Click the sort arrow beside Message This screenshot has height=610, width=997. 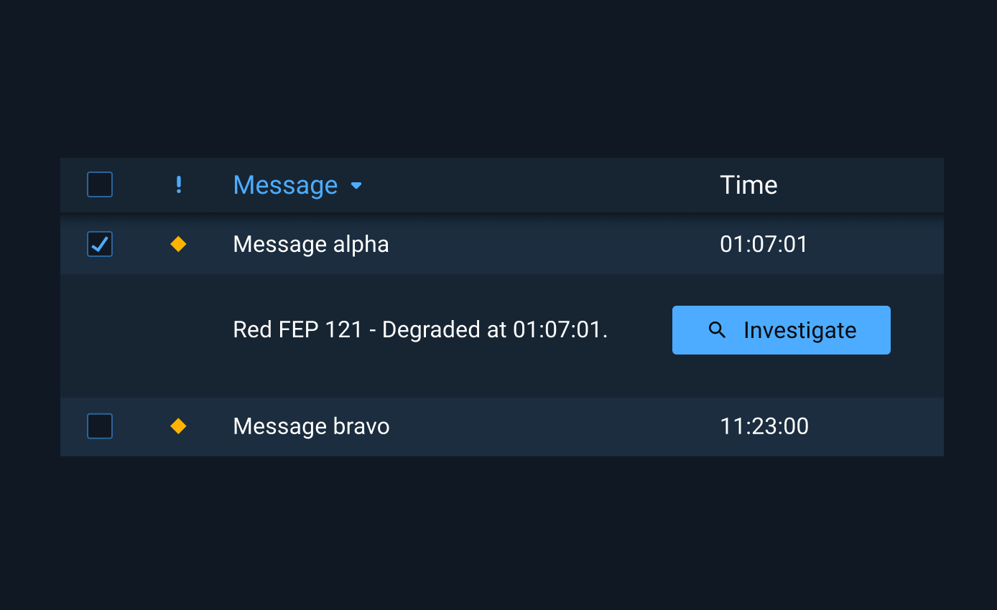[x=356, y=186]
